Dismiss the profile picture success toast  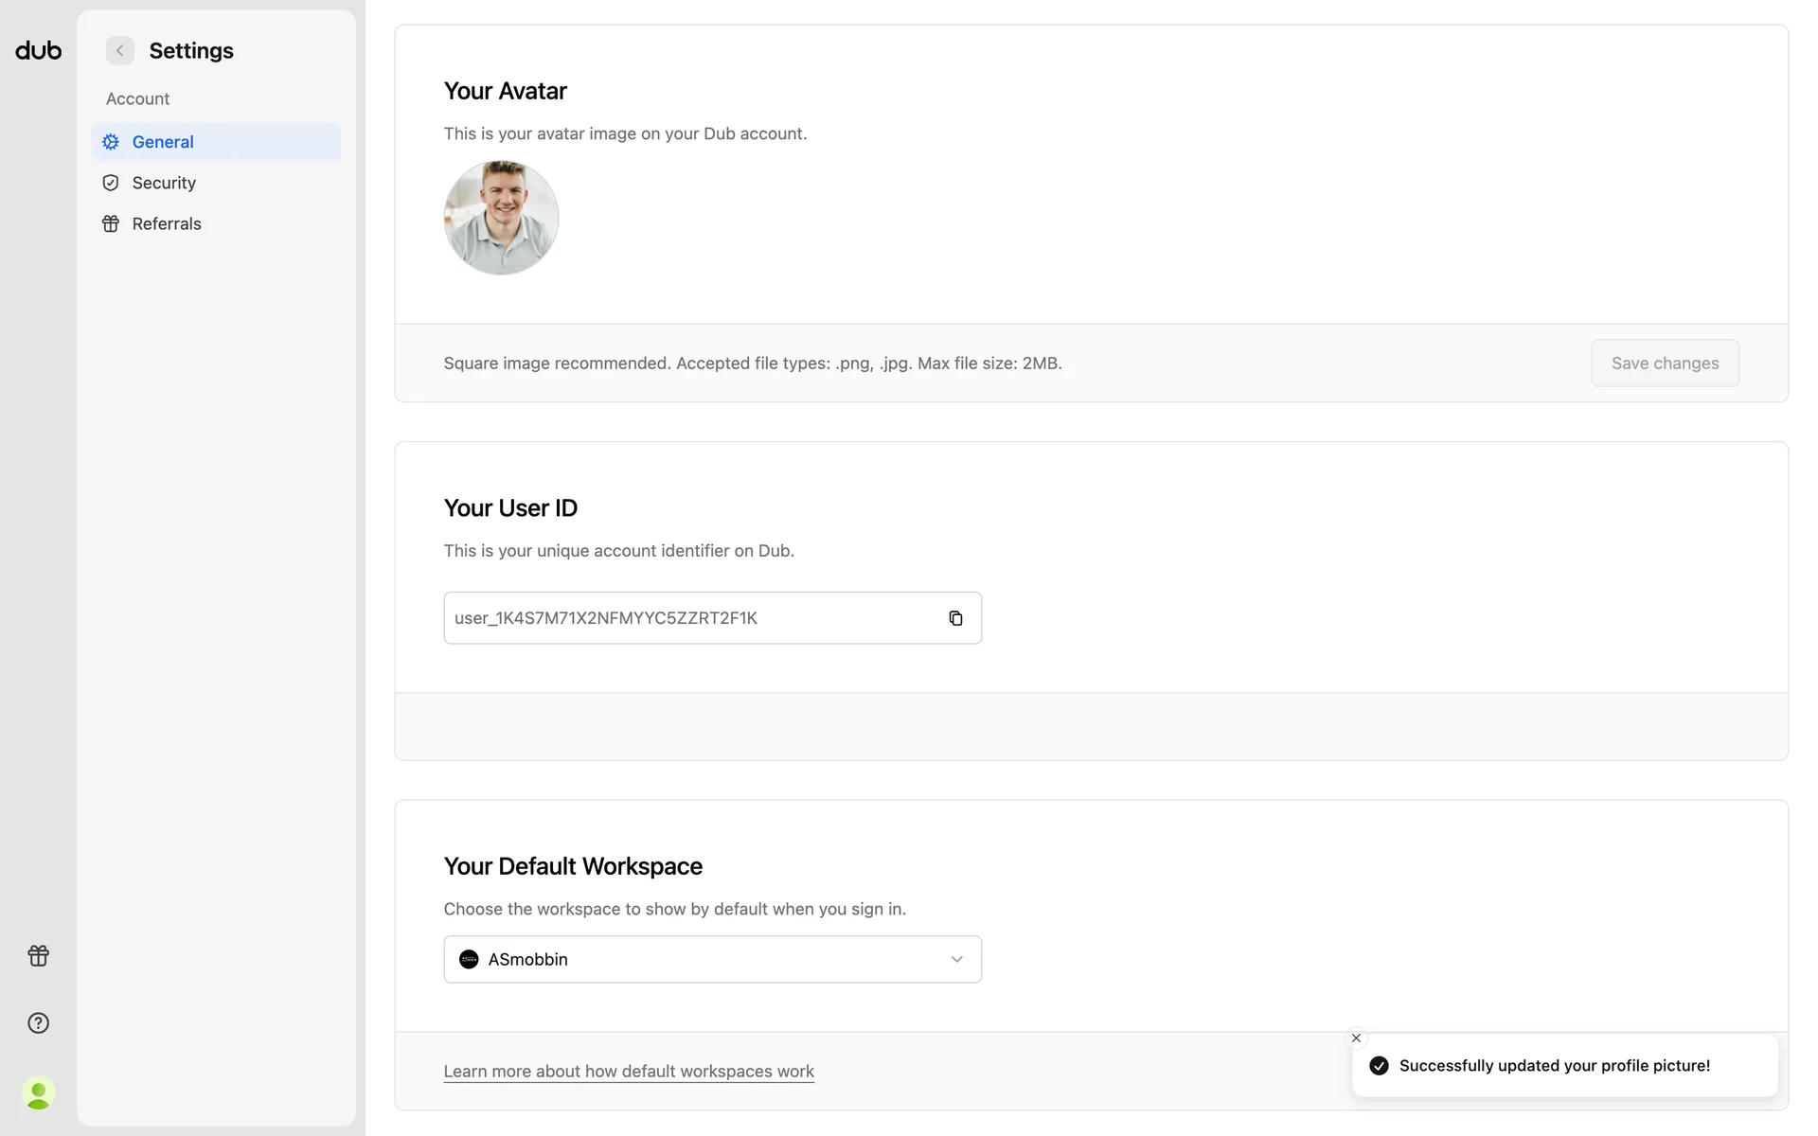click(1356, 1038)
